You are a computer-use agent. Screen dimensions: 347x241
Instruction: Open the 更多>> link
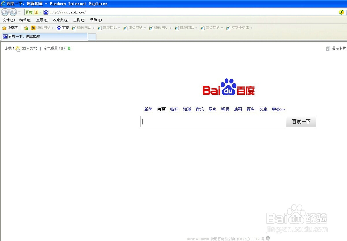click(278, 109)
